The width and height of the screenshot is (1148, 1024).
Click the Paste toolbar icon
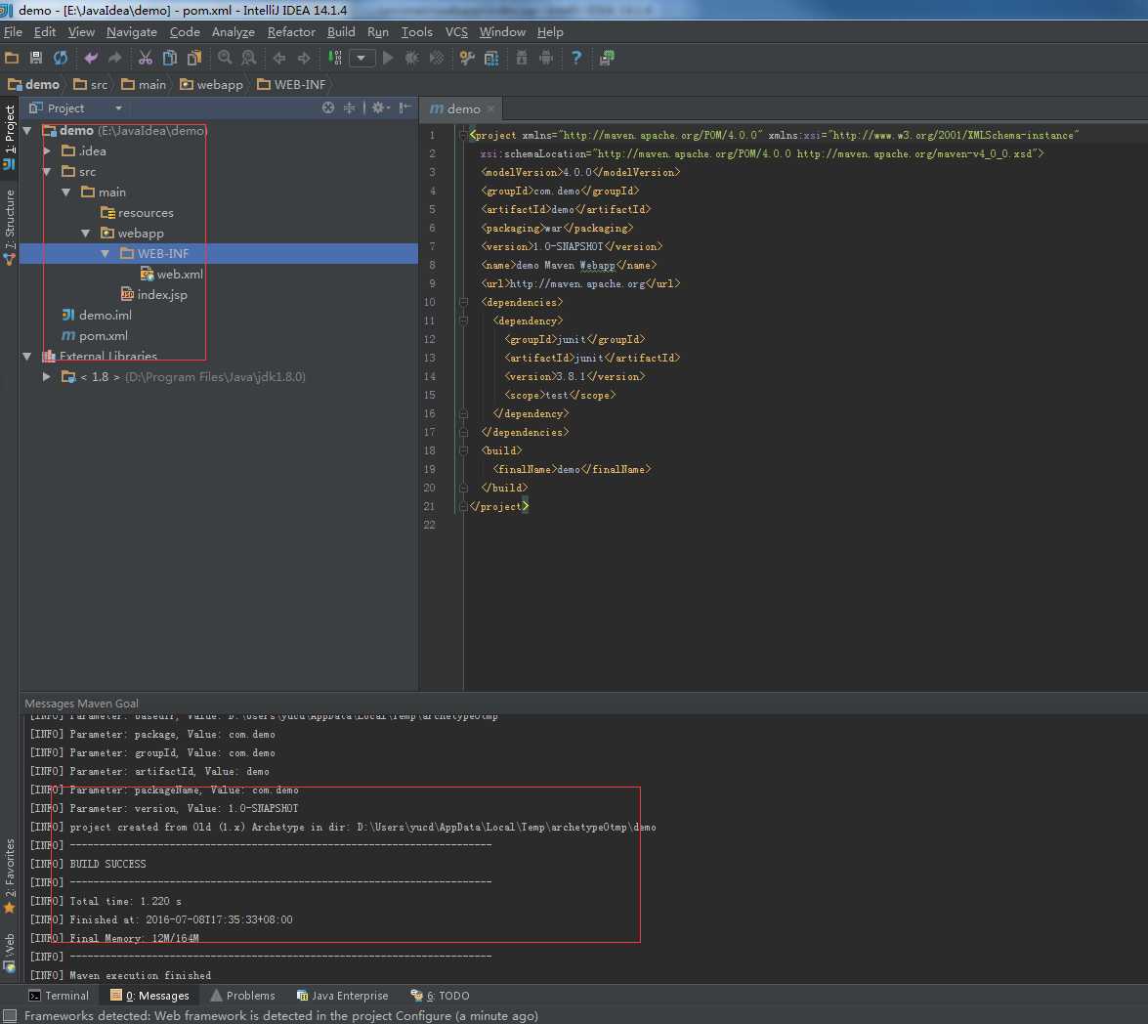click(x=194, y=58)
